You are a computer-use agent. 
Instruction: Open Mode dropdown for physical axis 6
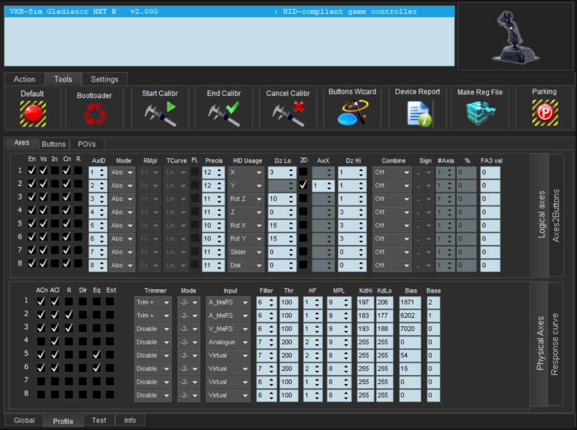tap(189, 369)
